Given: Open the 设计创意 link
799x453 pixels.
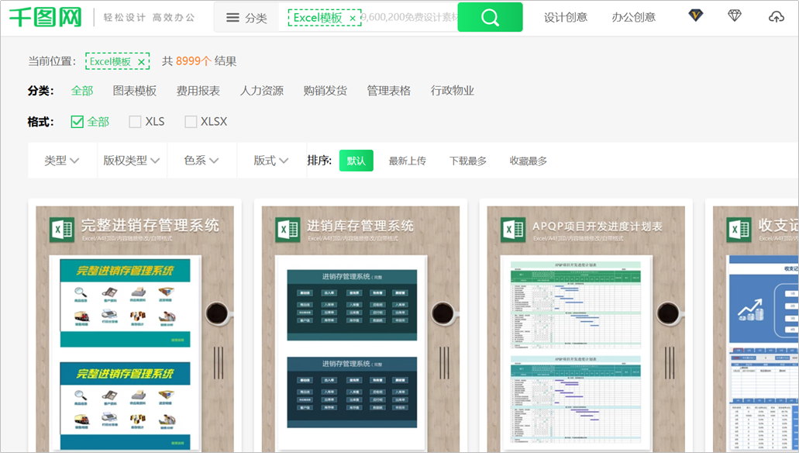Looking at the screenshot, I should 566,17.
